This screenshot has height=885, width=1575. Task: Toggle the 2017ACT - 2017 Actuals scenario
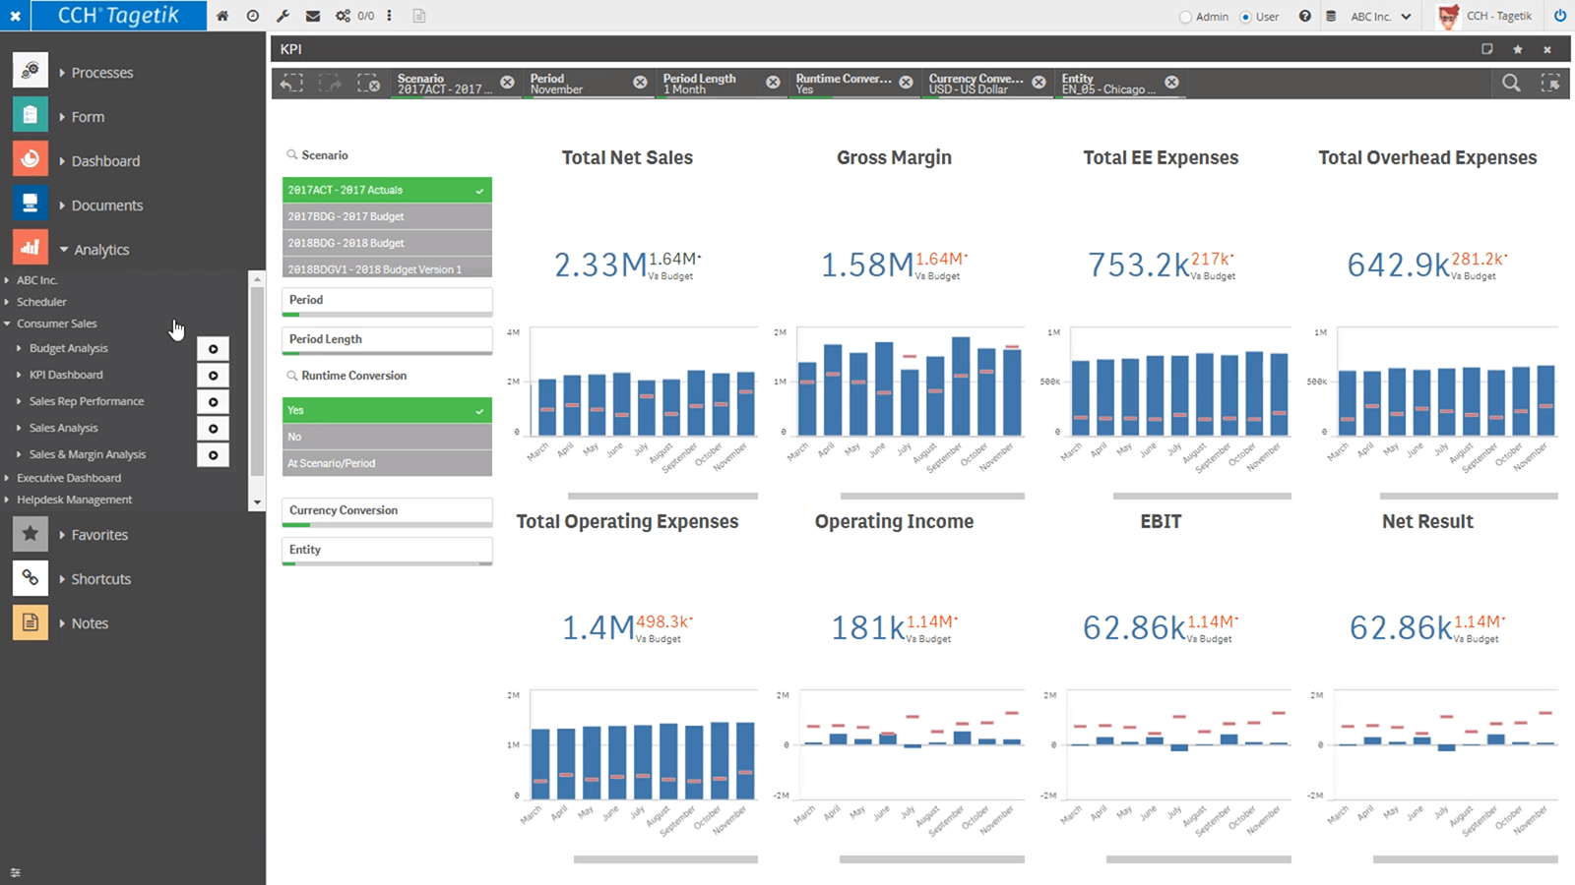tap(387, 190)
